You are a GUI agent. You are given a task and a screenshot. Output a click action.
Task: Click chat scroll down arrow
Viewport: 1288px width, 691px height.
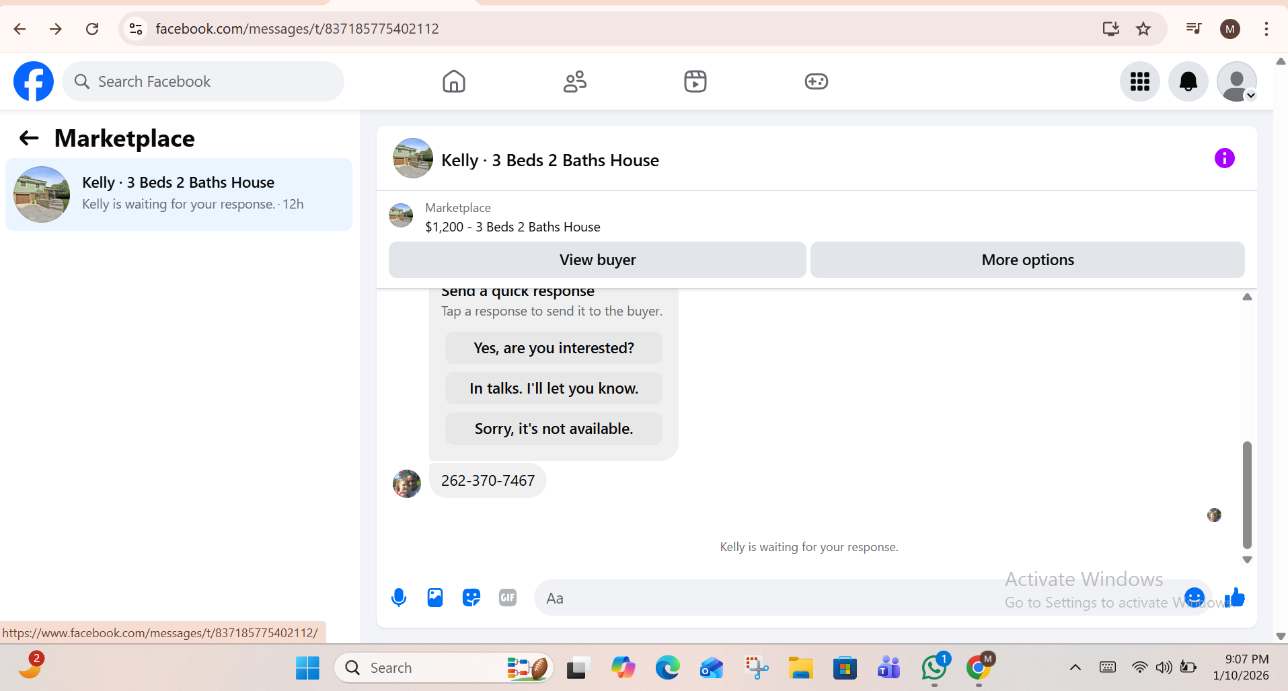pos(1247,560)
